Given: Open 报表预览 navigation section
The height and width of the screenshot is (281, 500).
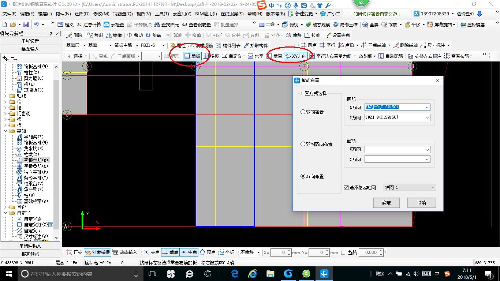Looking at the screenshot, I should coord(30,254).
